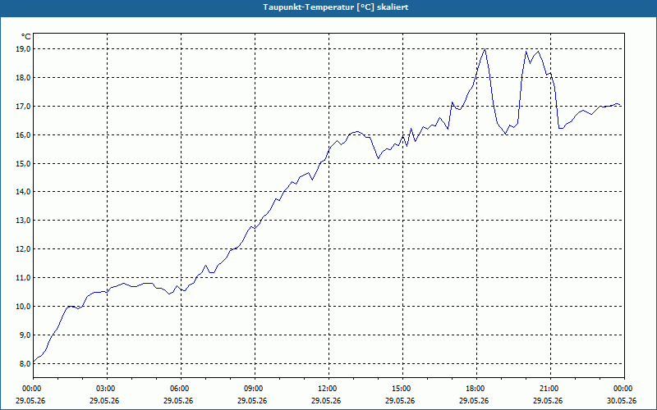
Task: Click the 11,0 y-axis label
Action: pyautogui.click(x=24, y=278)
